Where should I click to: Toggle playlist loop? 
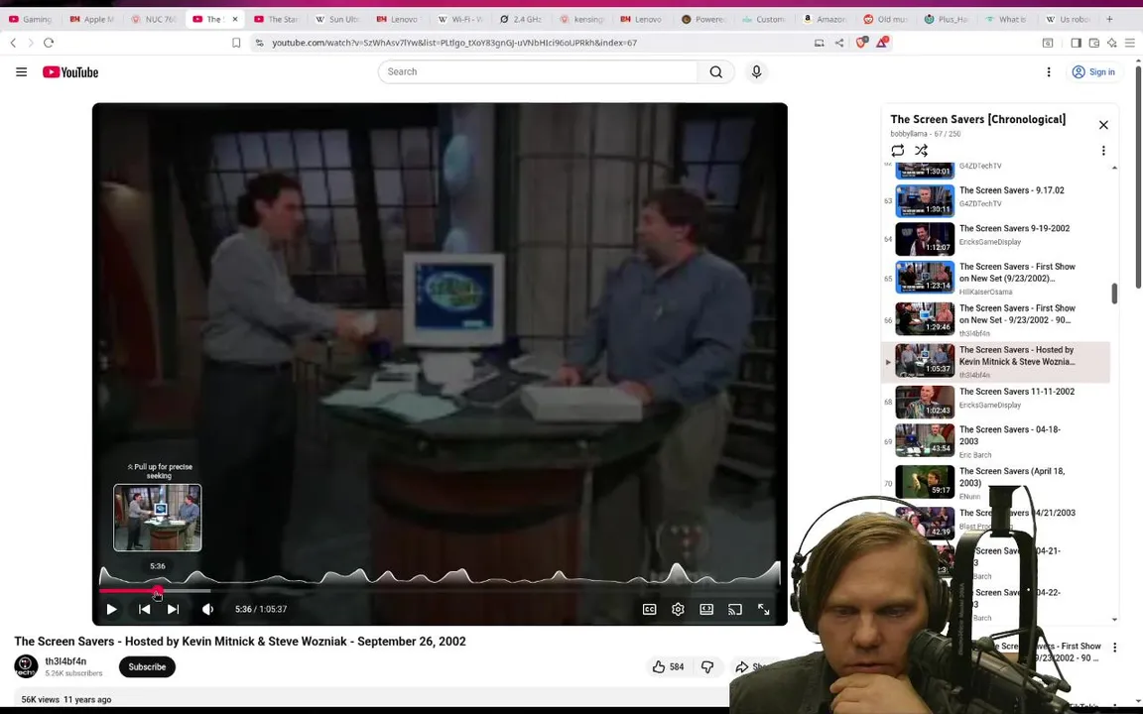click(897, 150)
